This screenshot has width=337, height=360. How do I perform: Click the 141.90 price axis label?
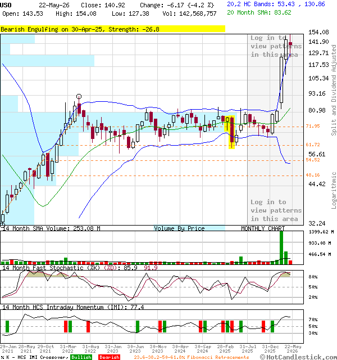pos(318,42)
